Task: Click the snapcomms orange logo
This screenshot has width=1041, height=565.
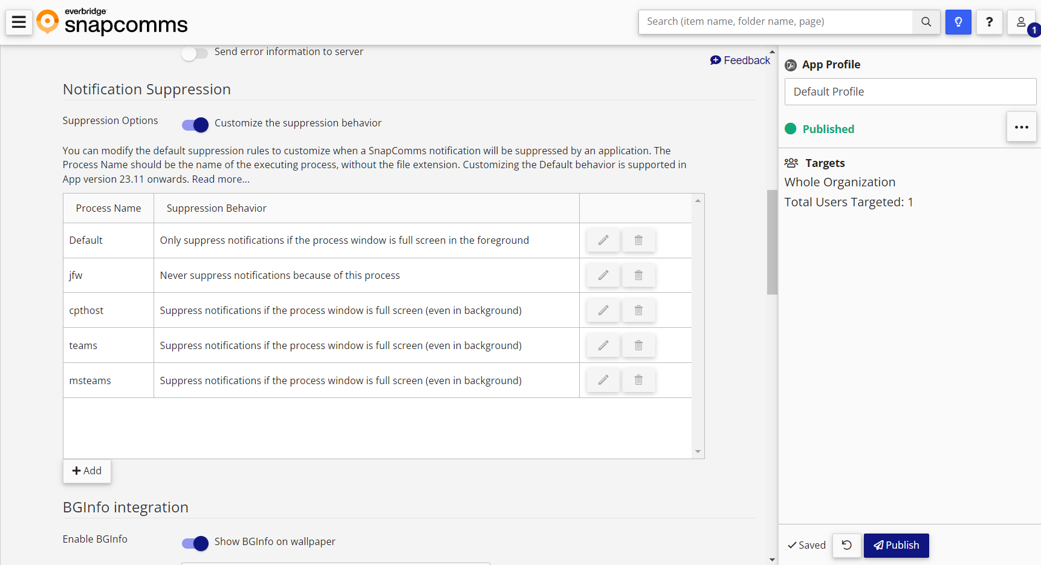Action: click(x=48, y=22)
